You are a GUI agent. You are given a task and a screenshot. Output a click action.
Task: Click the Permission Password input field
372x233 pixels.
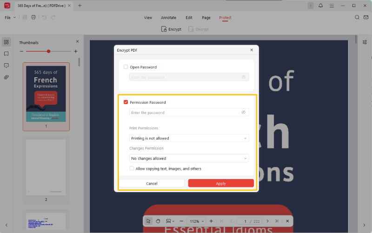pos(189,113)
